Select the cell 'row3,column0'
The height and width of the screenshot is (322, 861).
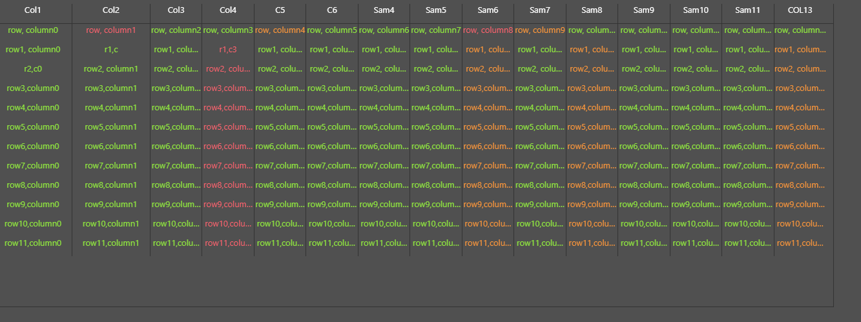pyautogui.click(x=33, y=88)
